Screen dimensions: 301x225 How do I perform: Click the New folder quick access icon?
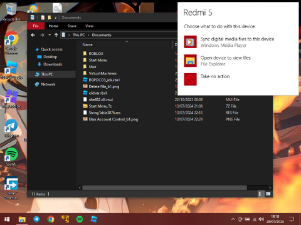[x=50, y=17]
